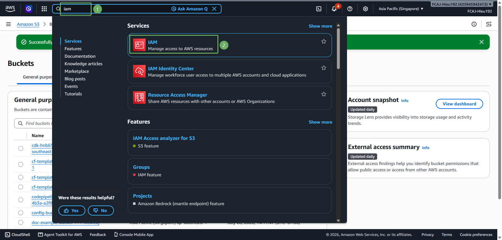Dismiss the green success banner
The width and height of the screenshot is (502, 240).
(x=482, y=42)
